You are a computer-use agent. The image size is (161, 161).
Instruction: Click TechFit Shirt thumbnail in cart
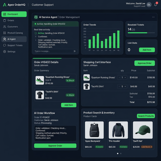(x=87, y=87)
